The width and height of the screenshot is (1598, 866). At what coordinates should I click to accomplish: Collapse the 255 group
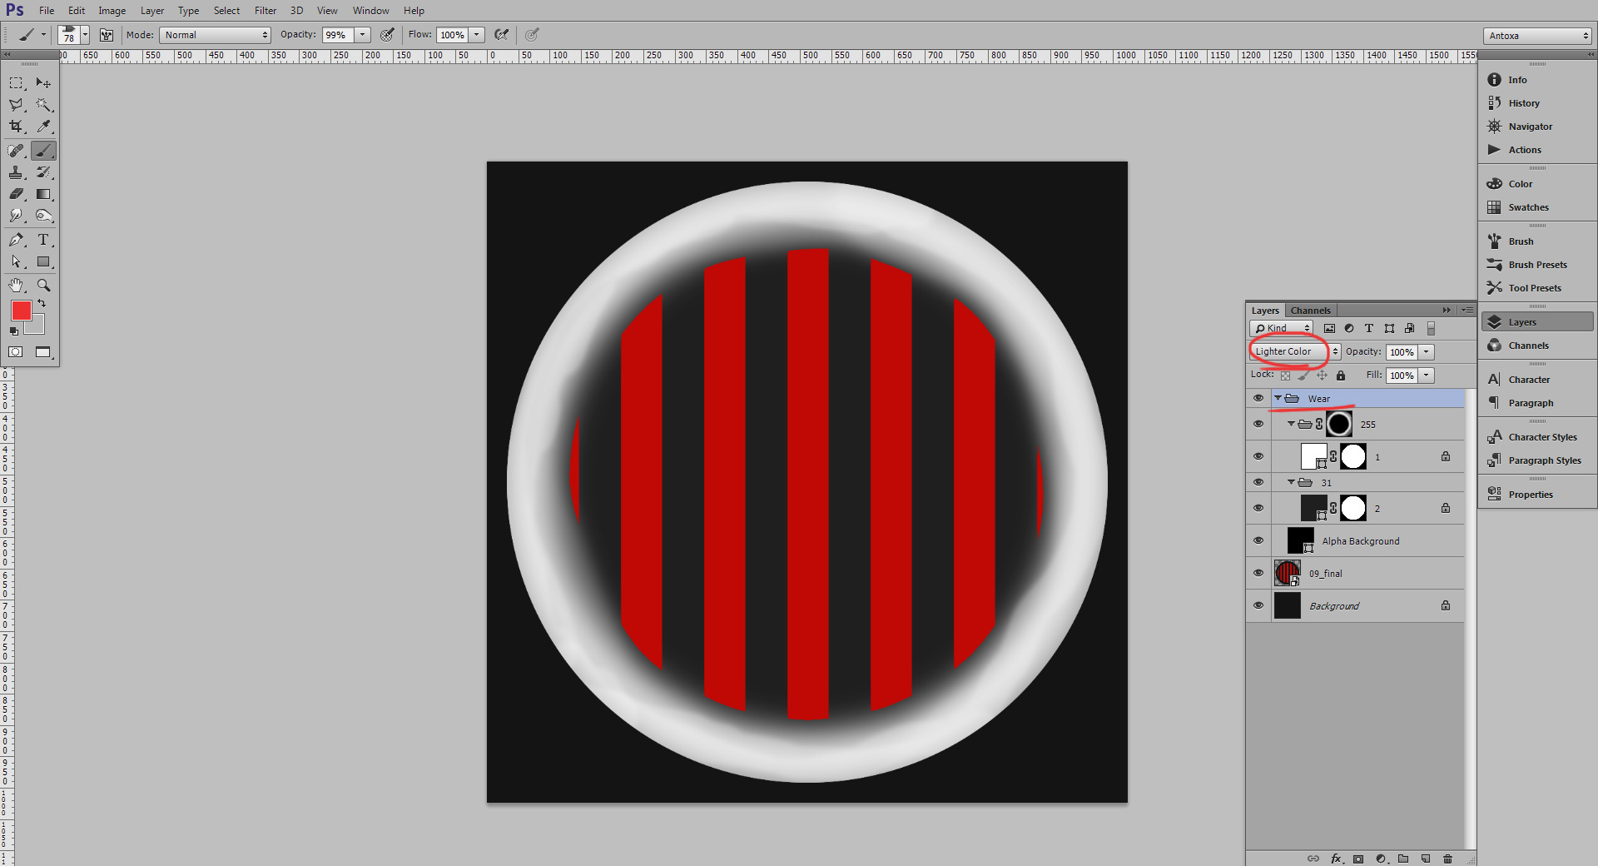[1291, 424]
